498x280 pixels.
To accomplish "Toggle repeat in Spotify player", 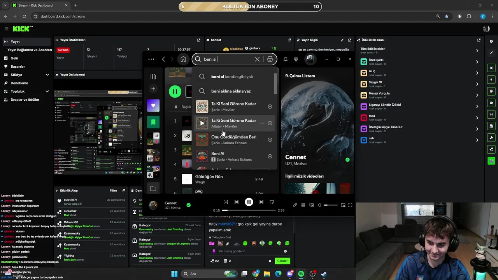I will point(272,202).
